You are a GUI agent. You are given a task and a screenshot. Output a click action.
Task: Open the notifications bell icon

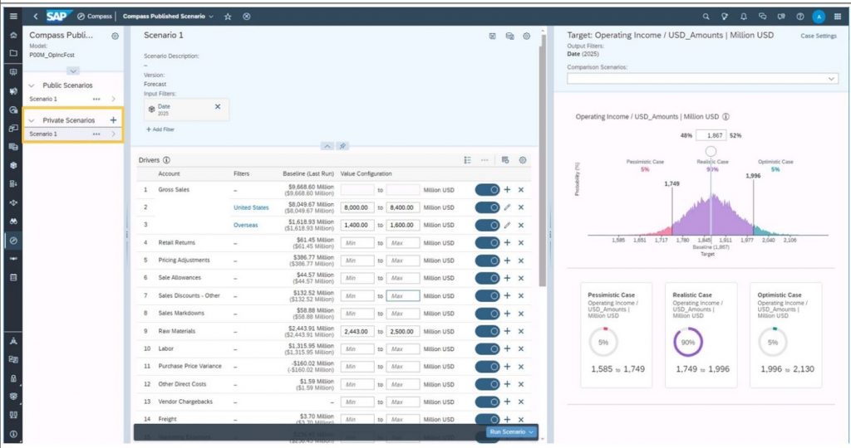(743, 16)
